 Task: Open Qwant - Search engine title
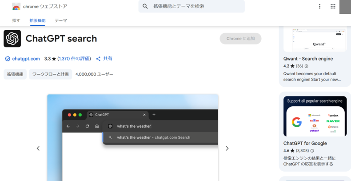click(308, 59)
